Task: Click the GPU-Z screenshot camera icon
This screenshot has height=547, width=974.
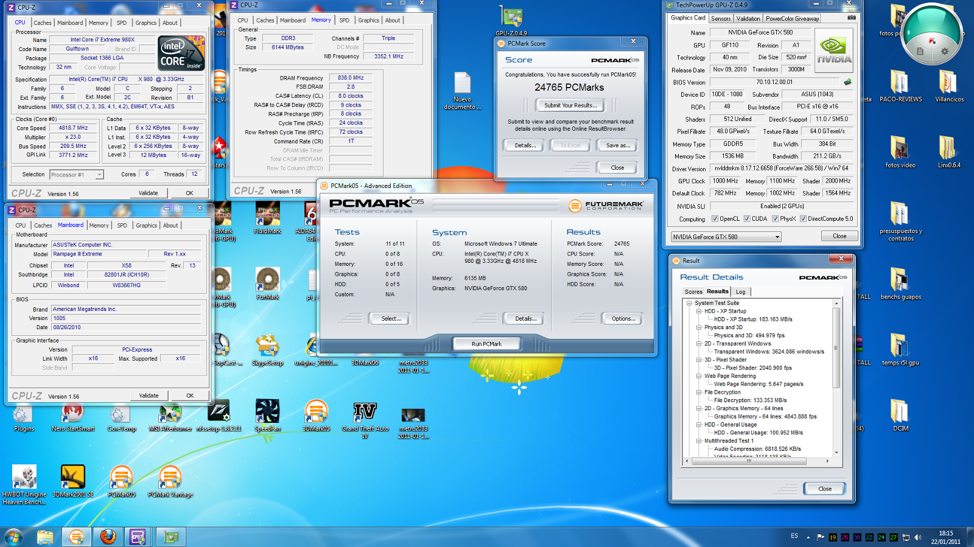Action: pyautogui.click(x=851, y=18)
